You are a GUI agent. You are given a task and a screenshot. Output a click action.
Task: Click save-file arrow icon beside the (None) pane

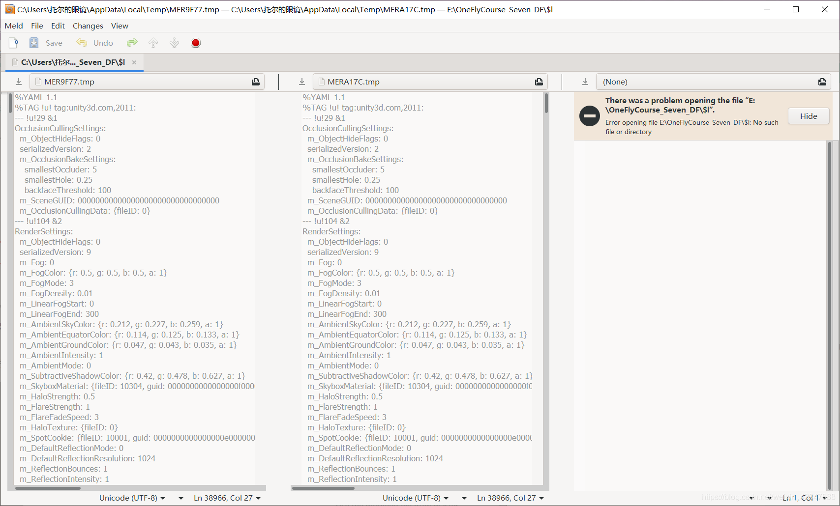585,82
